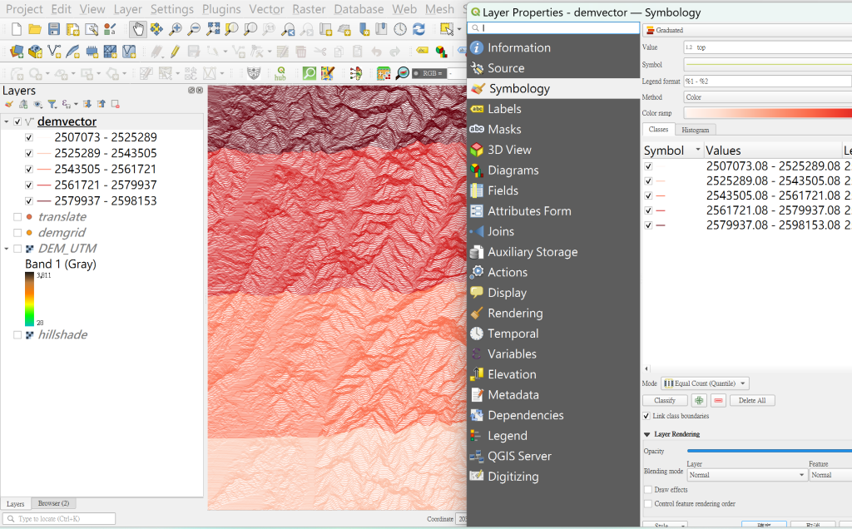Viewport: 852px width, 529px height.
Task: Click the Classify button
Action: click(665, 400)
